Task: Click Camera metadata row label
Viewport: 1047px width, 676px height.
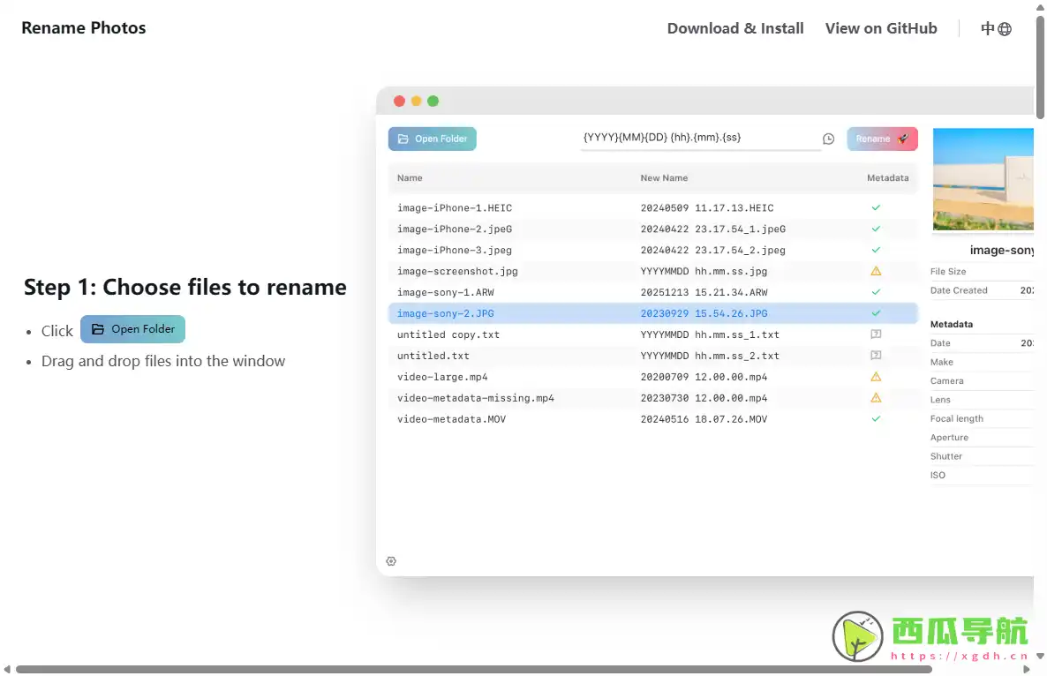Action: [947, 381]
